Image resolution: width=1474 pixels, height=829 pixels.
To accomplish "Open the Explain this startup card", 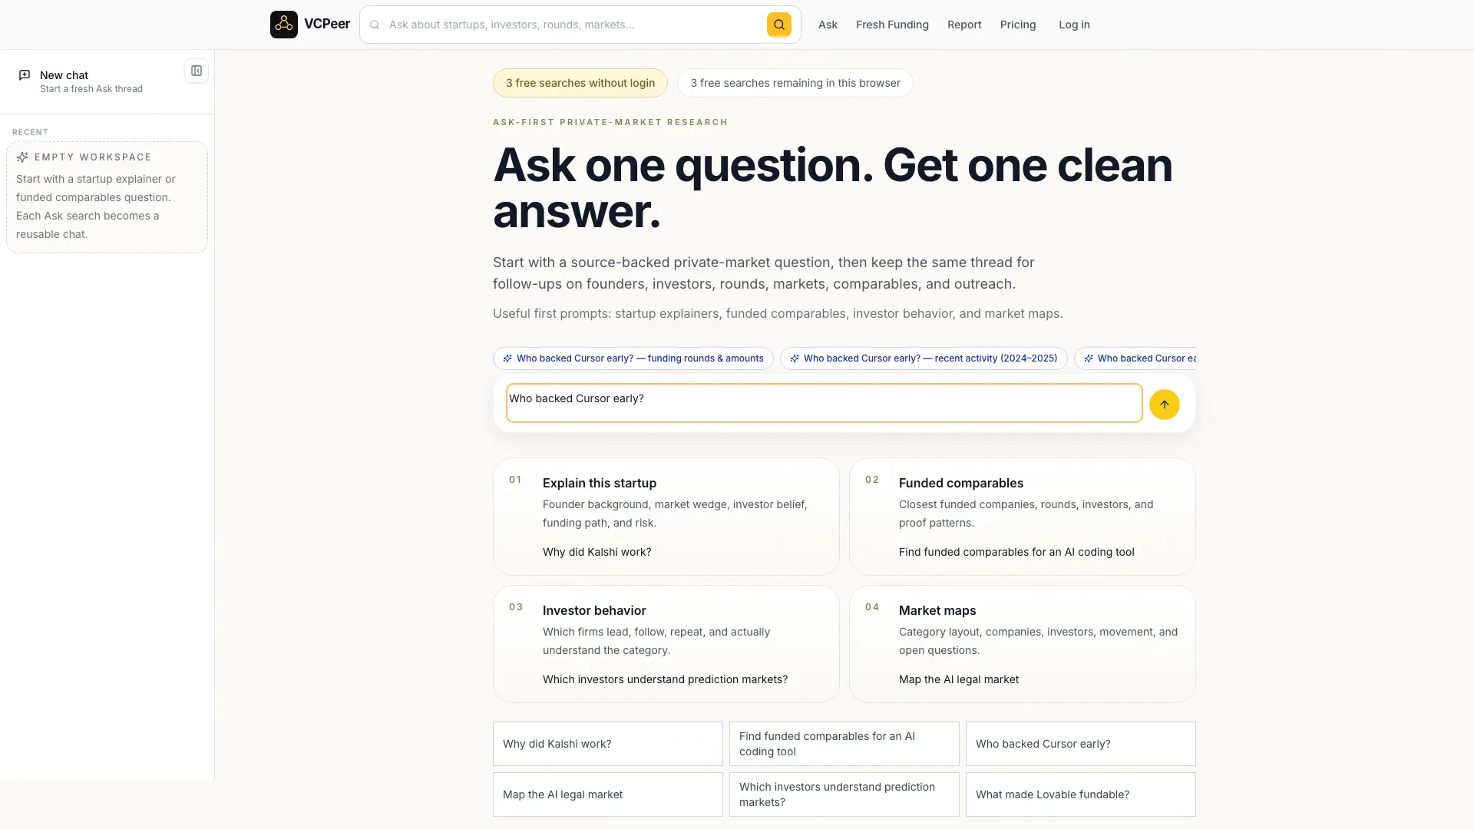I will (666, 517).
